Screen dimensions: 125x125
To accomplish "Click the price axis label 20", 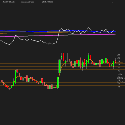I will [118, 58].
